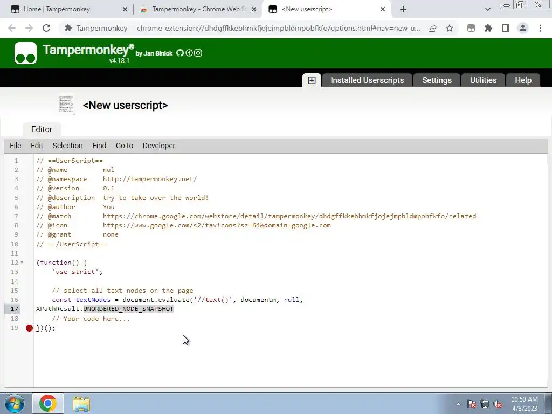This screenshot has width=552, height=414.
Task: Open the Developer menu
Action: (x=159, y=146)
